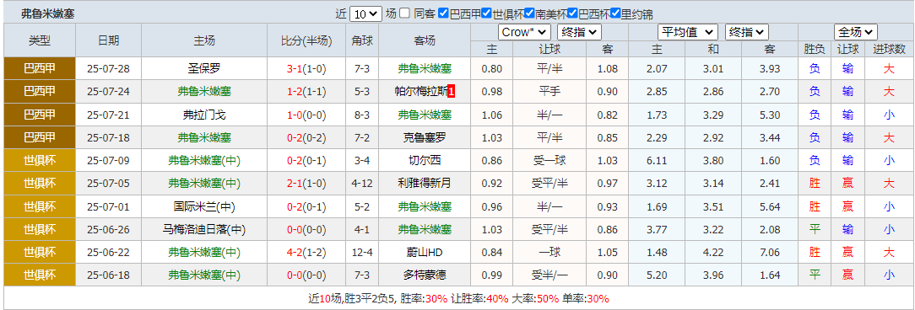Click the odds value 5.30
This screenshot has height=310, width=915.
point(770,115)
